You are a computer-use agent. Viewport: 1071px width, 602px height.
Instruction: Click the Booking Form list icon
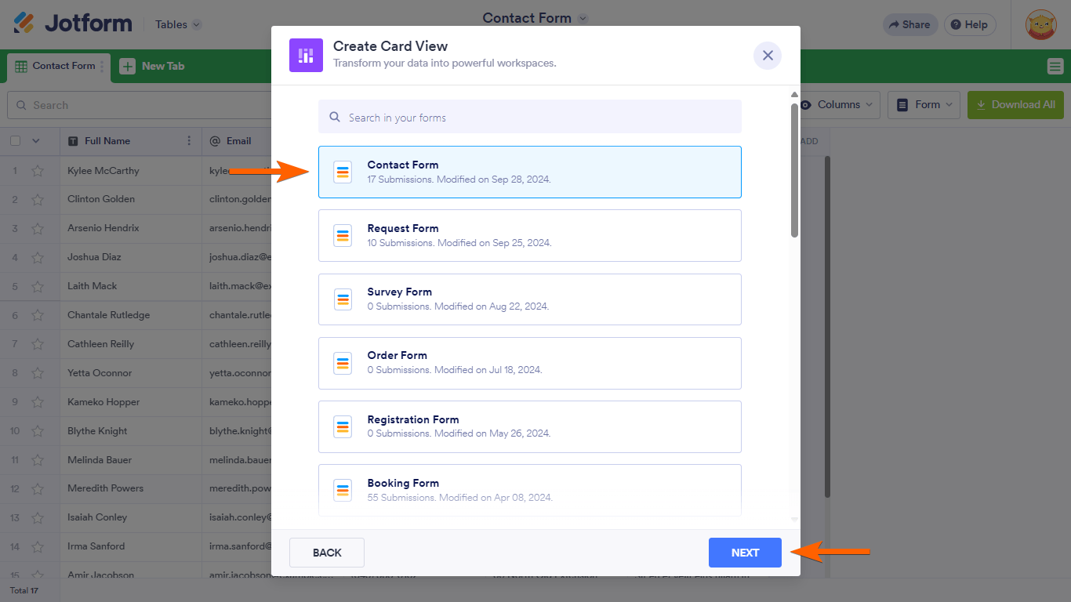point(343,490)
